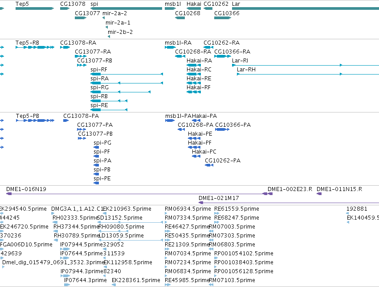379x287 pixels.
Task: Click the CG10262-PA protein feature
Action: tap(209, 165)
